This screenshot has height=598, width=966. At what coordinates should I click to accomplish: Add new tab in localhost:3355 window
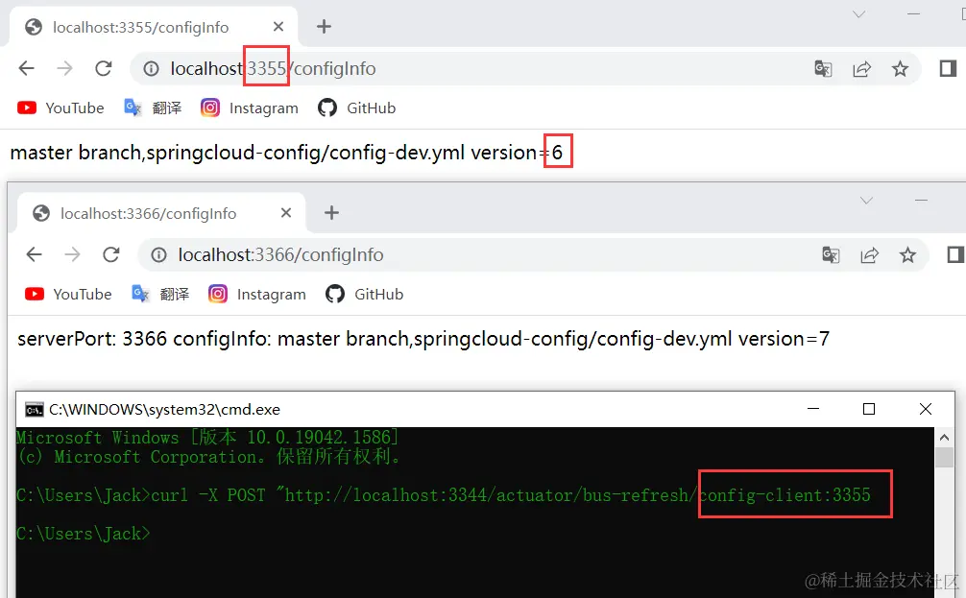324,27
